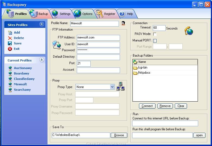Enable the PASV Mode checkbox

tap(155, 34)
